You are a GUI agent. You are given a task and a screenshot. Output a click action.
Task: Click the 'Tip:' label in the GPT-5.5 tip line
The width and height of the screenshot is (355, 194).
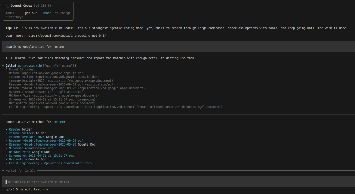[x=9, y=28]
